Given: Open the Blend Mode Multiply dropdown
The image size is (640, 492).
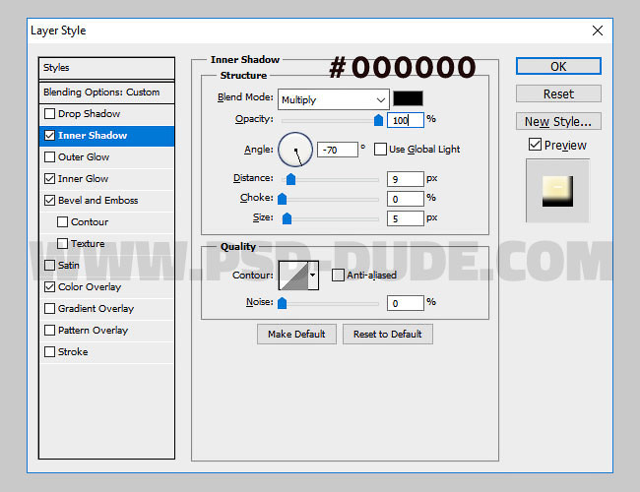Looking at the screenshot, I should coord(334,99).
